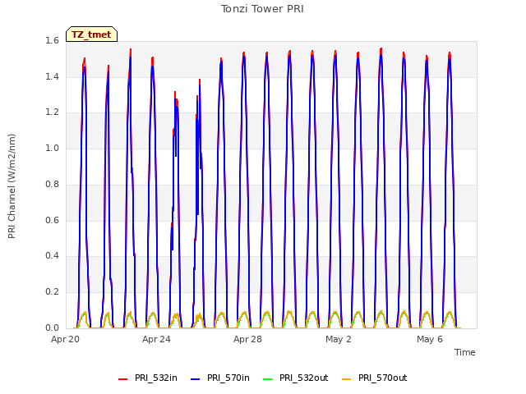This screenshot has width=526, height=394.
Task: Click the May 2 x-axis tick label
Action: (339, 339)
